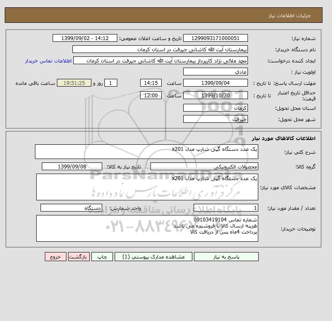Click the مشخصات کالای مورد نیاز label
The image size is (332, 321).
[x=288, y=187]
